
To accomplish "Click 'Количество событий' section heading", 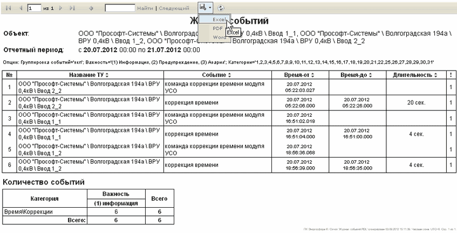I will click(x=44, y=182).
